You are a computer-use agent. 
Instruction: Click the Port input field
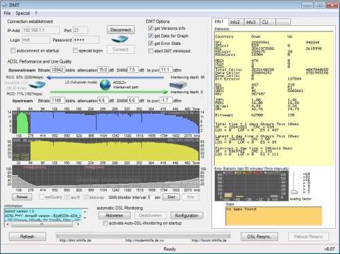[80, 30]
